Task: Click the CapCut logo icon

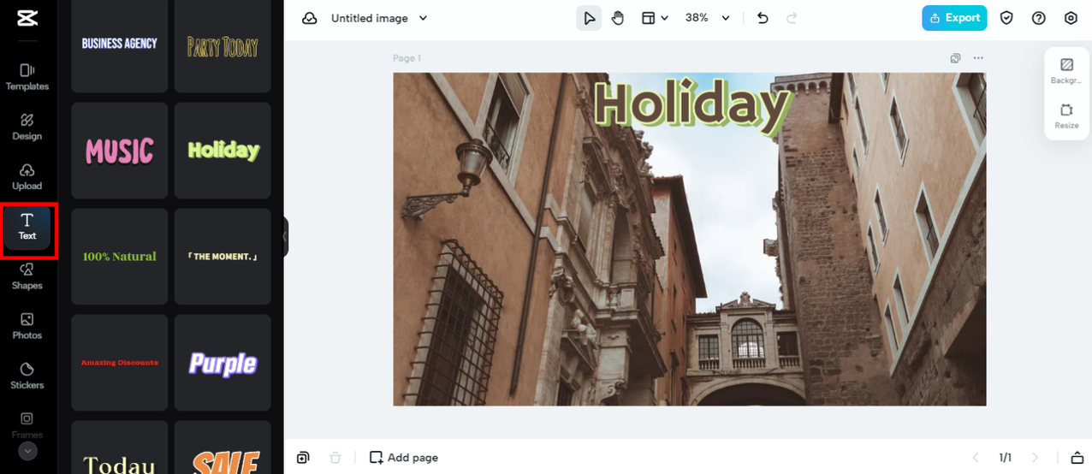Action: 27,19
